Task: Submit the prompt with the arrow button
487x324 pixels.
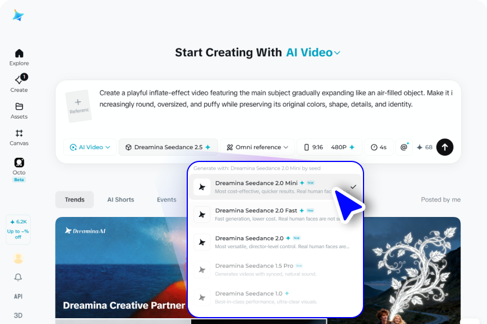Action: click(x=445, y=148)
